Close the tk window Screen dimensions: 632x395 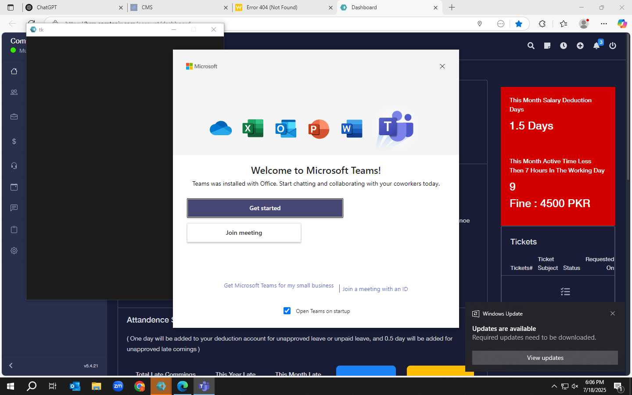coord(214,29)
